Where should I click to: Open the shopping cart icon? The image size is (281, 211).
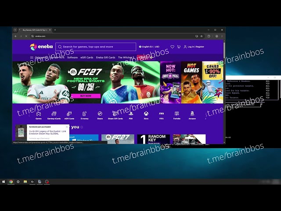(x=179, y=47)
